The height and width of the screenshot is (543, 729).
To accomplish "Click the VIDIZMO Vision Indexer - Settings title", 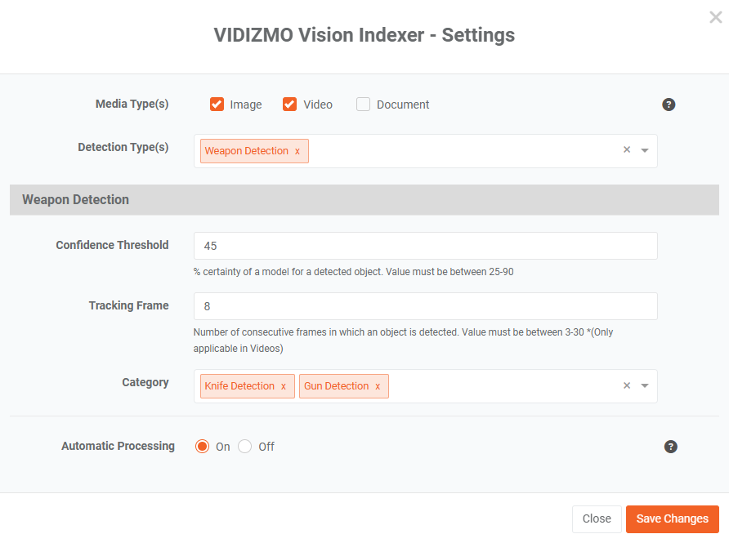I will (364, 35).
